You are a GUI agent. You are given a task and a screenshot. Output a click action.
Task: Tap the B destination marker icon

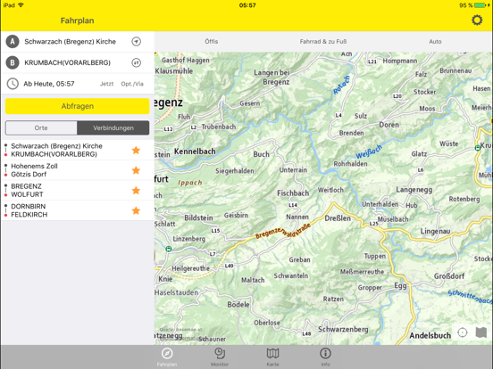13,62
